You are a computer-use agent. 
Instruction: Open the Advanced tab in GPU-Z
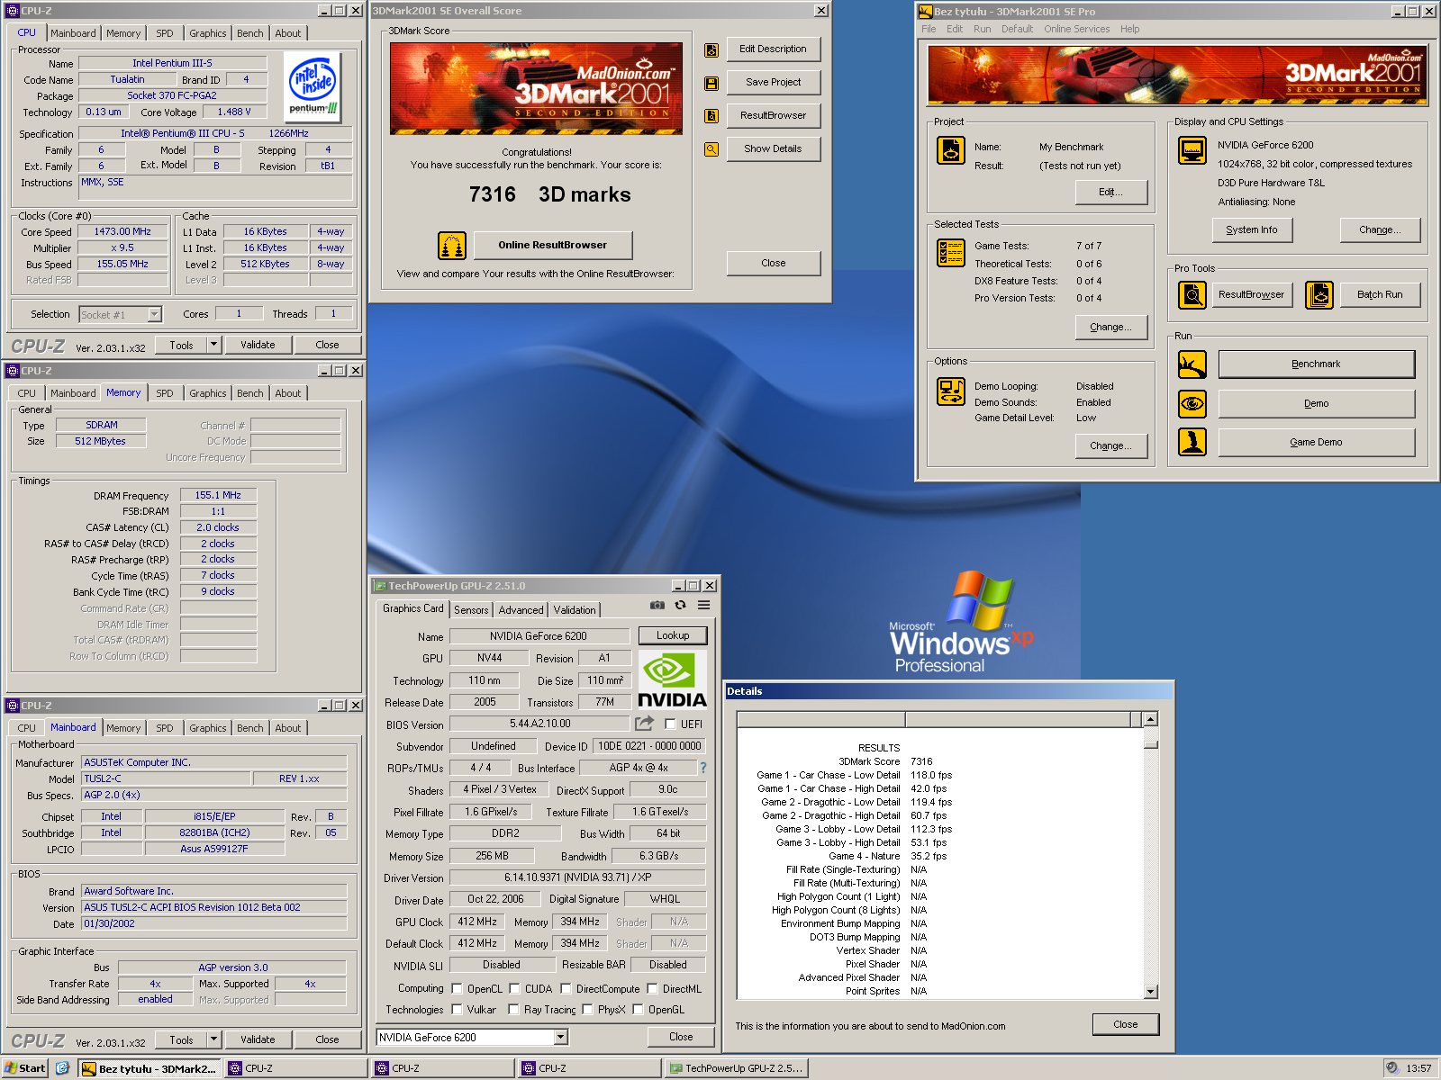tap(521, 610)
